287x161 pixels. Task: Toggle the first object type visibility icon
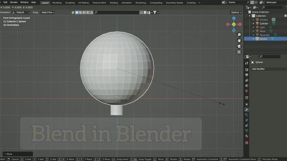[73, 13]
